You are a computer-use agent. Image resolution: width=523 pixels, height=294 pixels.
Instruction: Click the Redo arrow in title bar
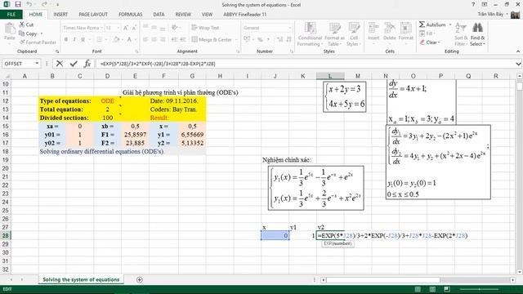pyautogui.click(x=44, y=4)
